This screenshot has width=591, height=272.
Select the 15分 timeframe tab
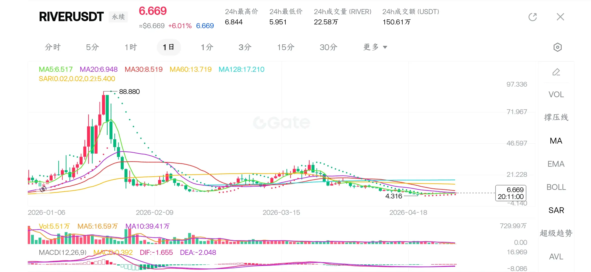tap(286, 47)
